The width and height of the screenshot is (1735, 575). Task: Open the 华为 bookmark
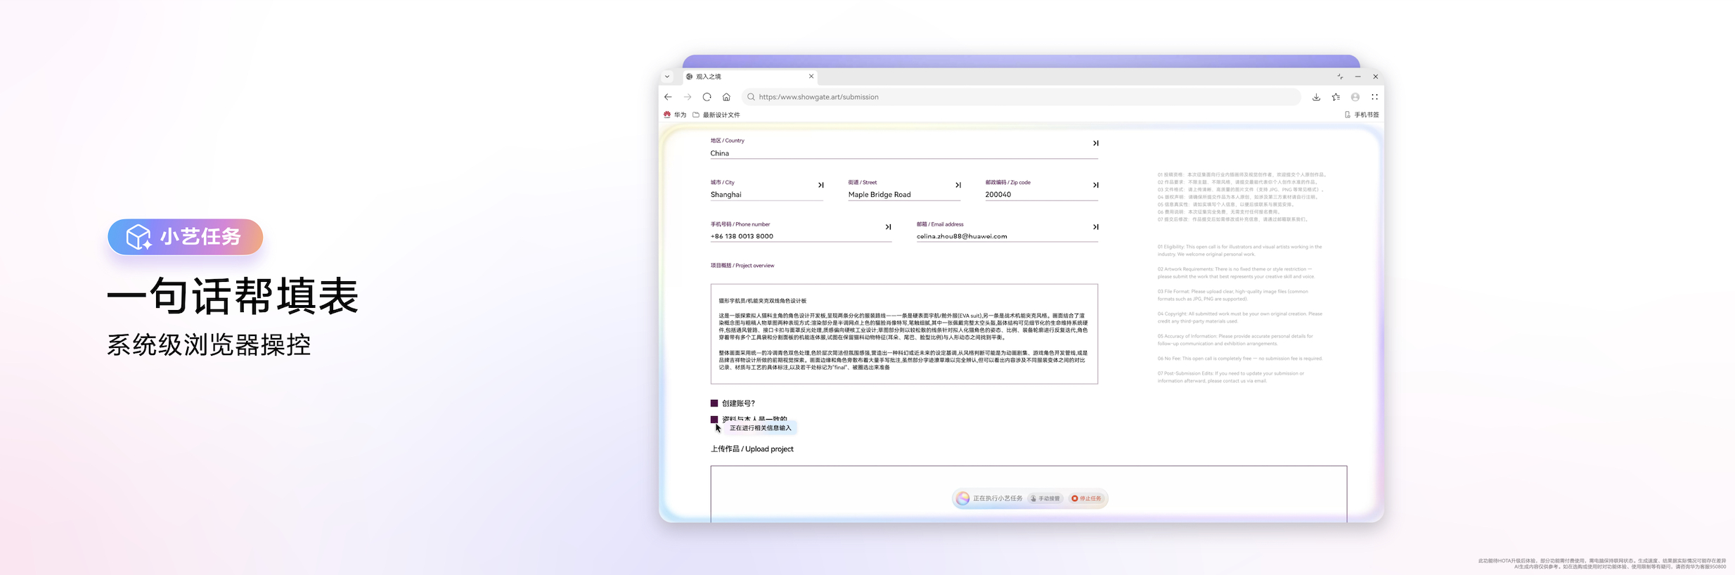675,115
